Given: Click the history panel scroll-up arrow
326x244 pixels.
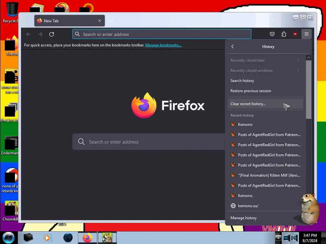Looking at the screenshot, I should point(308,58).
